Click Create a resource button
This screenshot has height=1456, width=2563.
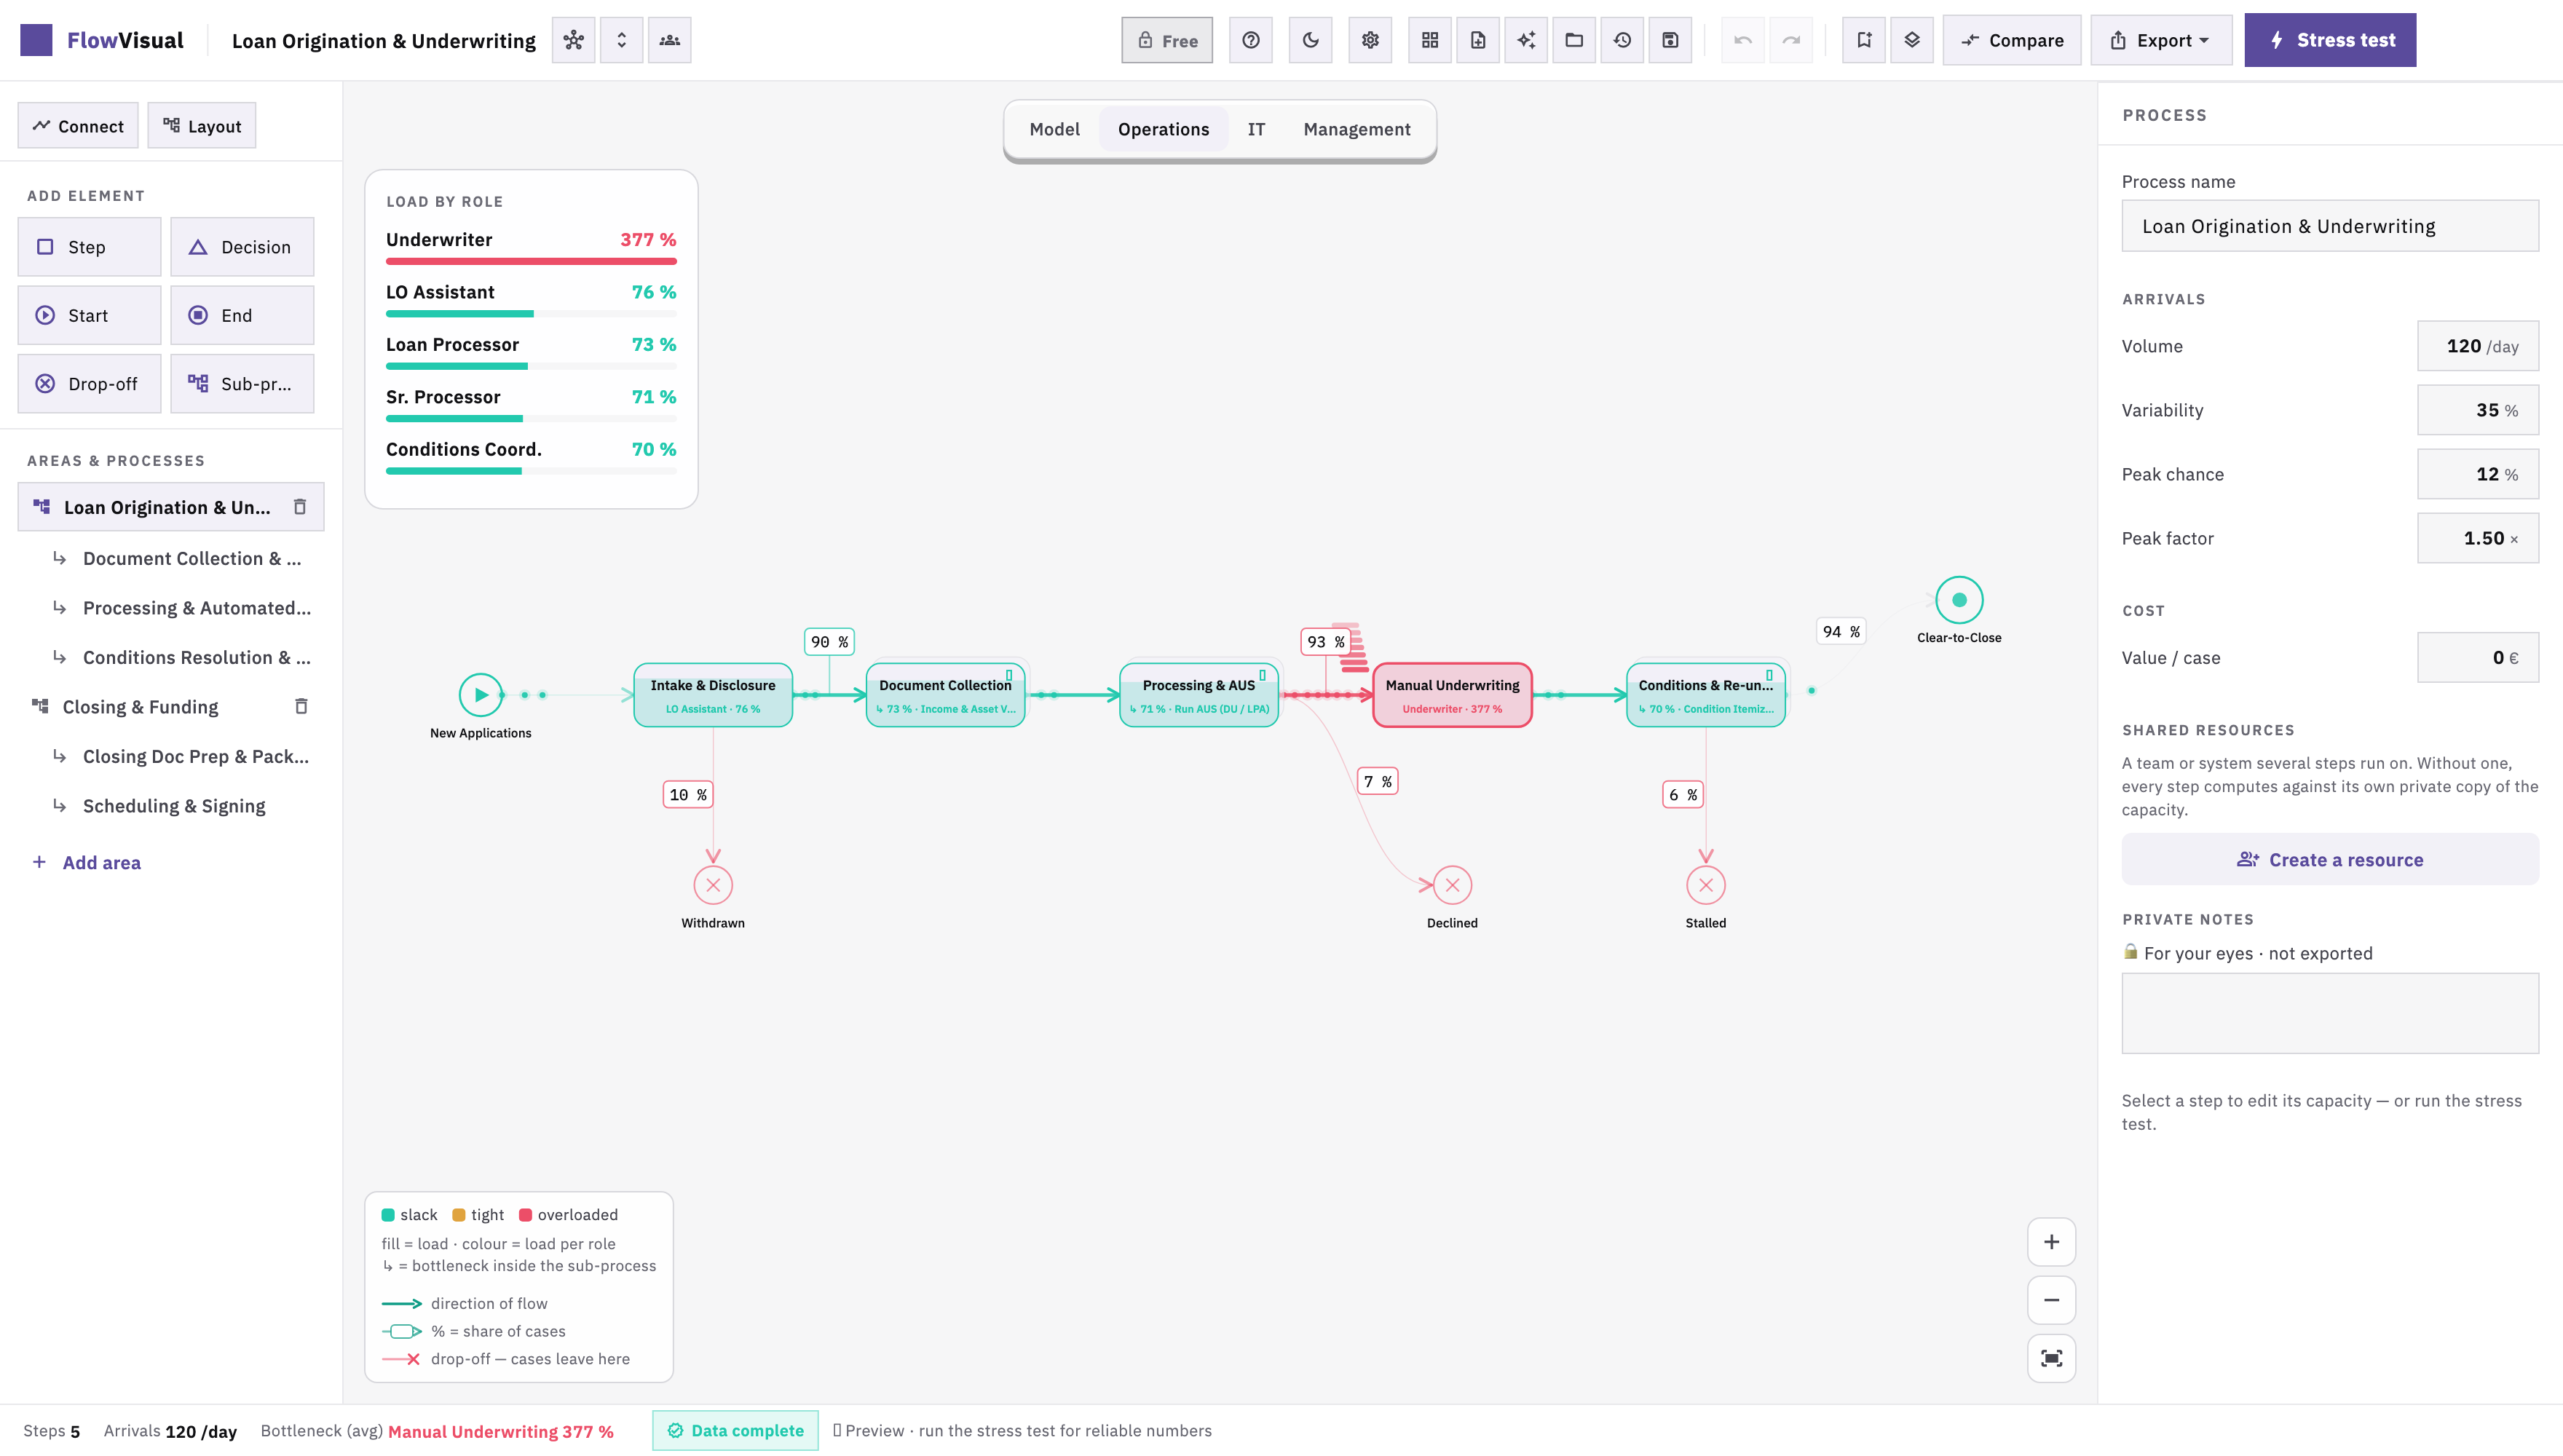[2330, 860]
